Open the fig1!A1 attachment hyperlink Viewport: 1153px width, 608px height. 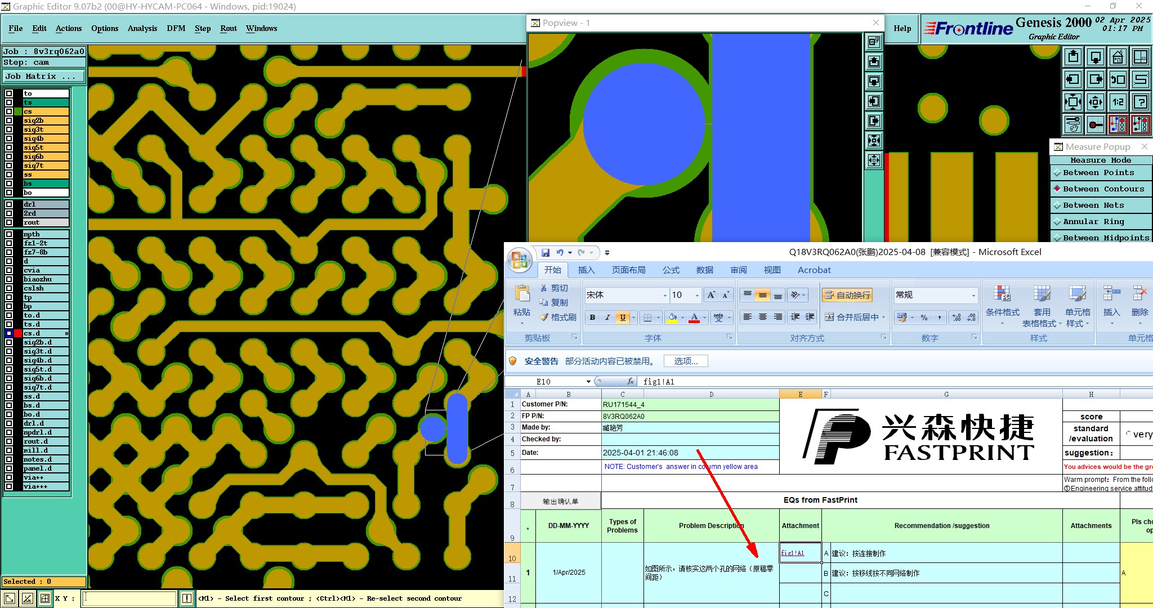[792, 553]
